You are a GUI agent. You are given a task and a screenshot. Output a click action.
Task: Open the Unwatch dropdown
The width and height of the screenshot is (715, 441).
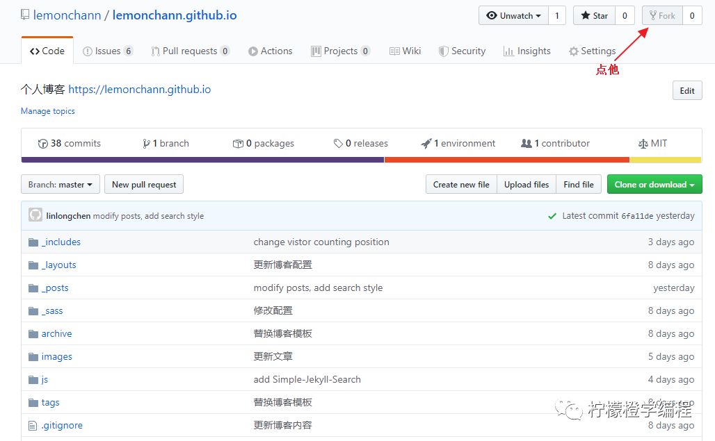click(x=513, y=15)
